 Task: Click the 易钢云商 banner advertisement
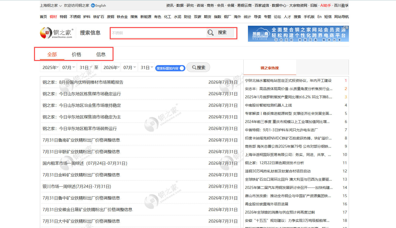tap(298, 34)
